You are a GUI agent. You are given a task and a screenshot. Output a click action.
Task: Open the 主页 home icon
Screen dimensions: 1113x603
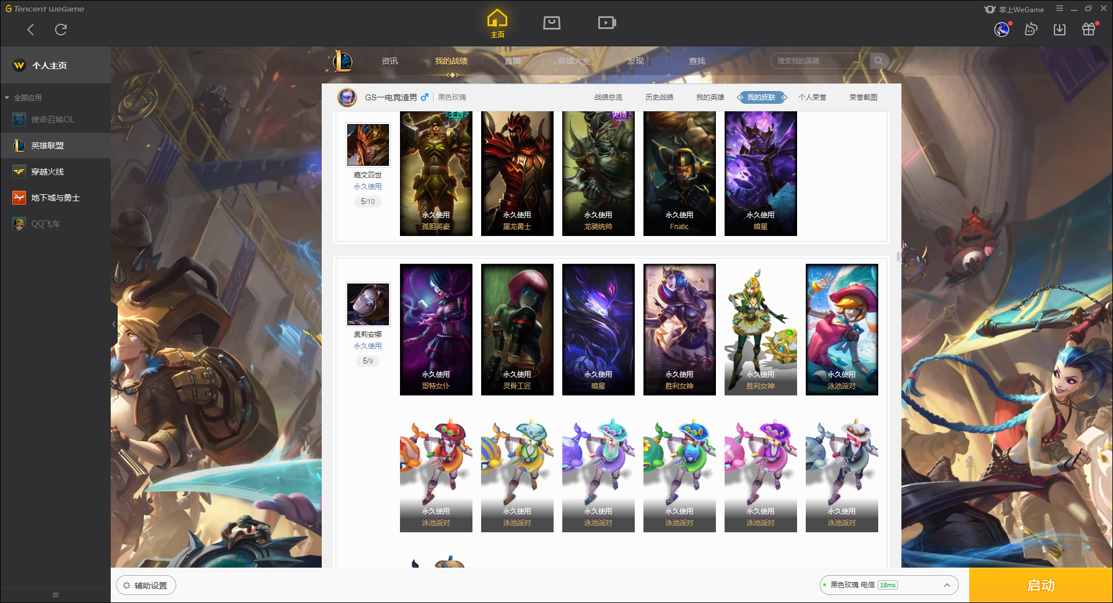[x=497, y=24]
